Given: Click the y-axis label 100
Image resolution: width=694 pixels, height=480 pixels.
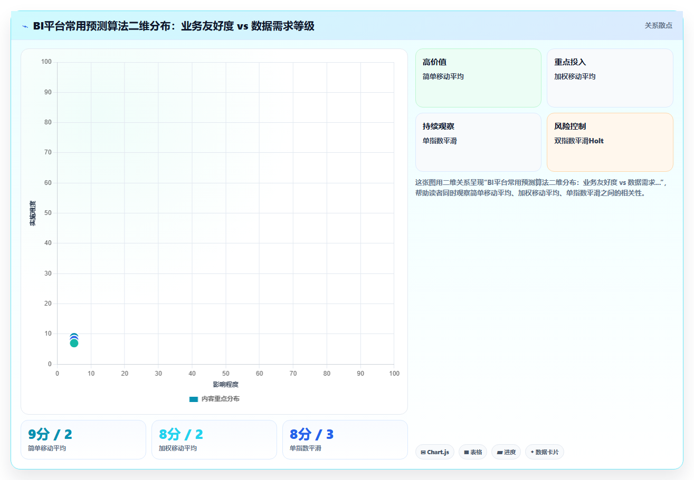Looking at the screenshot, I should (x=46, y=62).
